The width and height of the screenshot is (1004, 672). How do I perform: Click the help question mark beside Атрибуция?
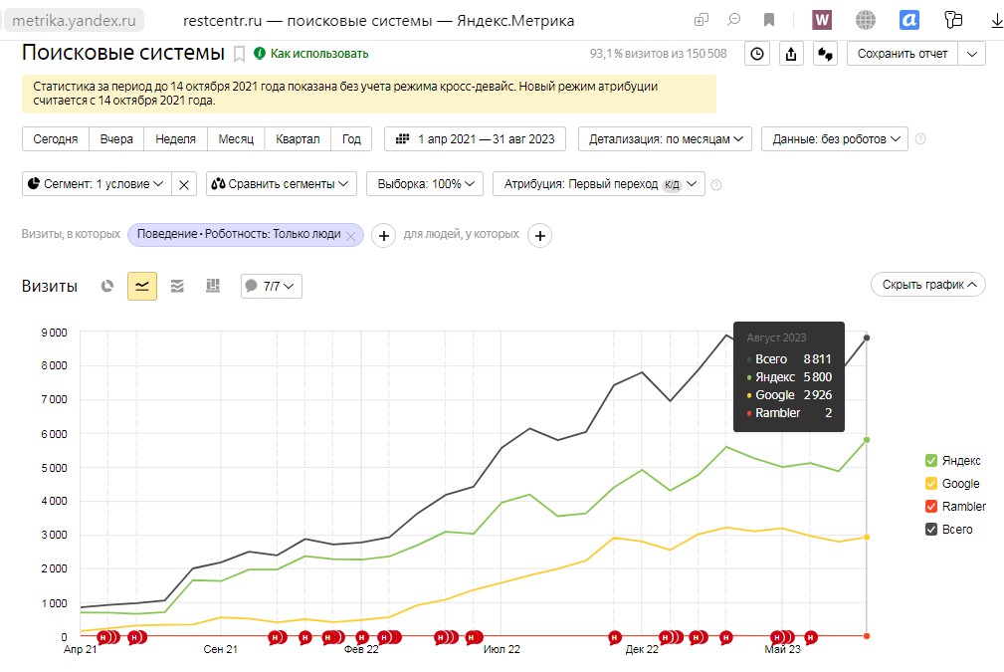pos(716,185)
